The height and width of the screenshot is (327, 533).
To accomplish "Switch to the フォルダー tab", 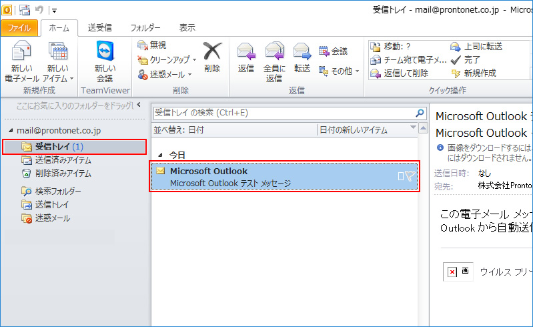I will pyautogui.click(x=145, y=28).
